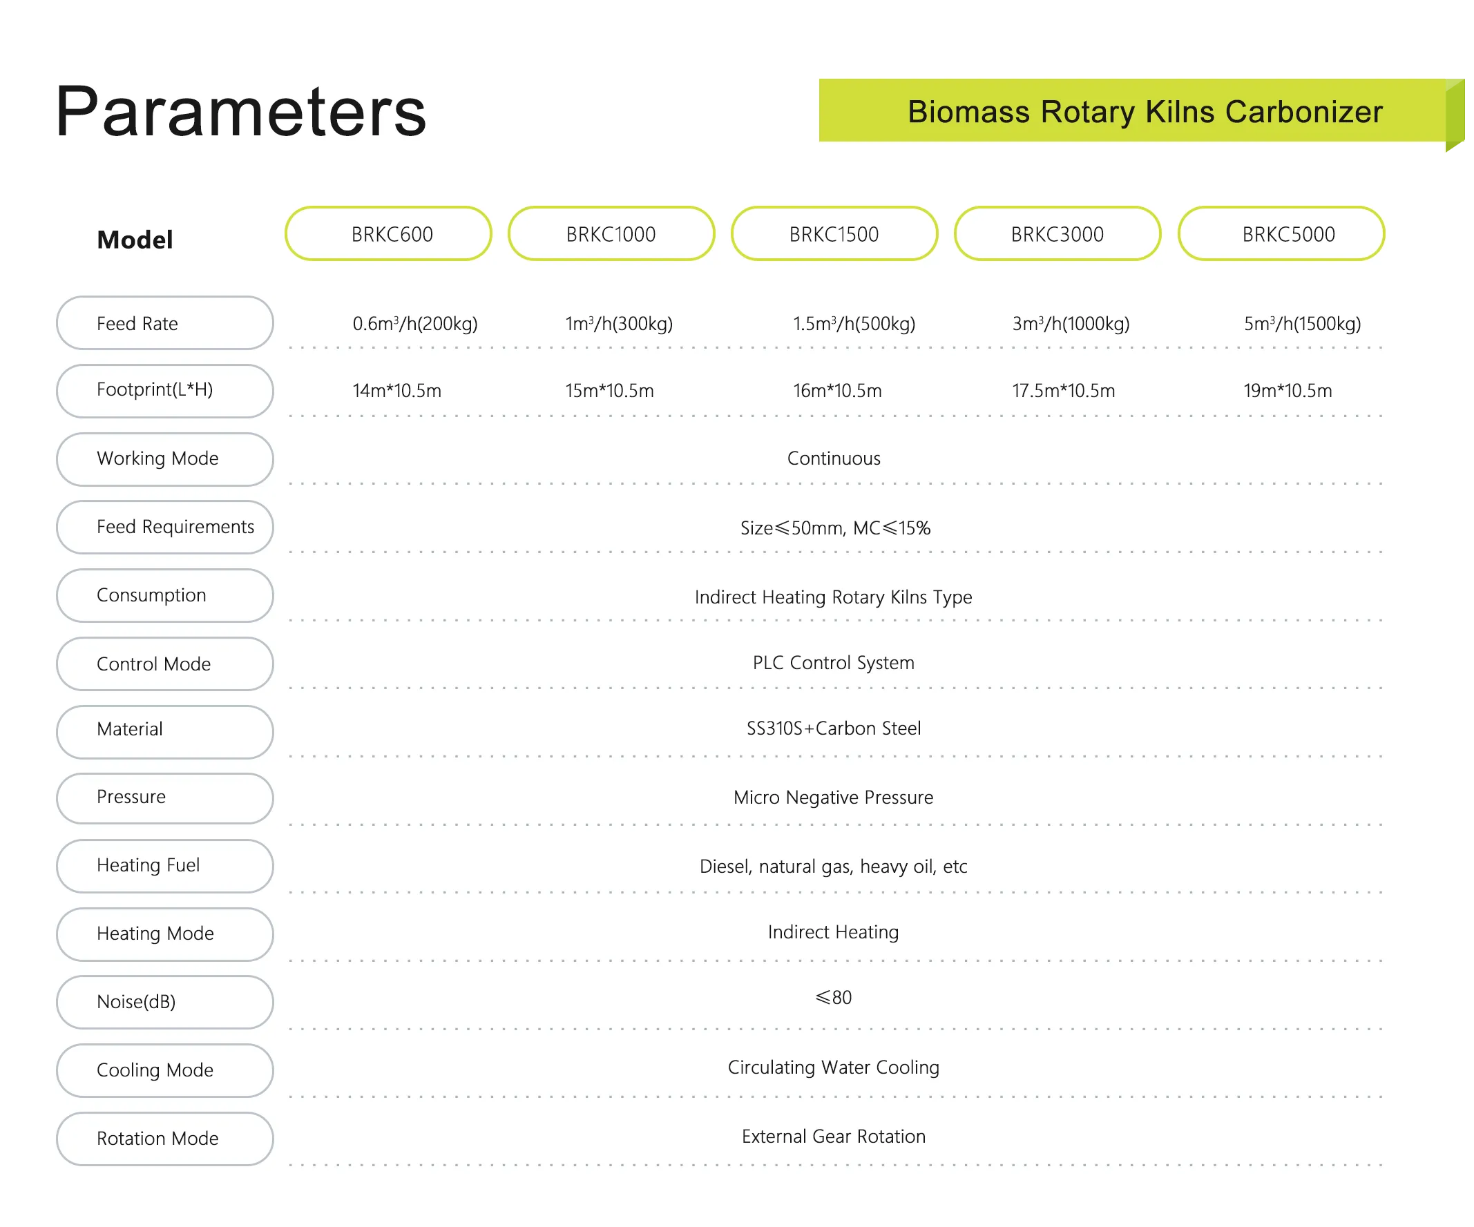Select the Consumption label pill

[x=165, y=595]
